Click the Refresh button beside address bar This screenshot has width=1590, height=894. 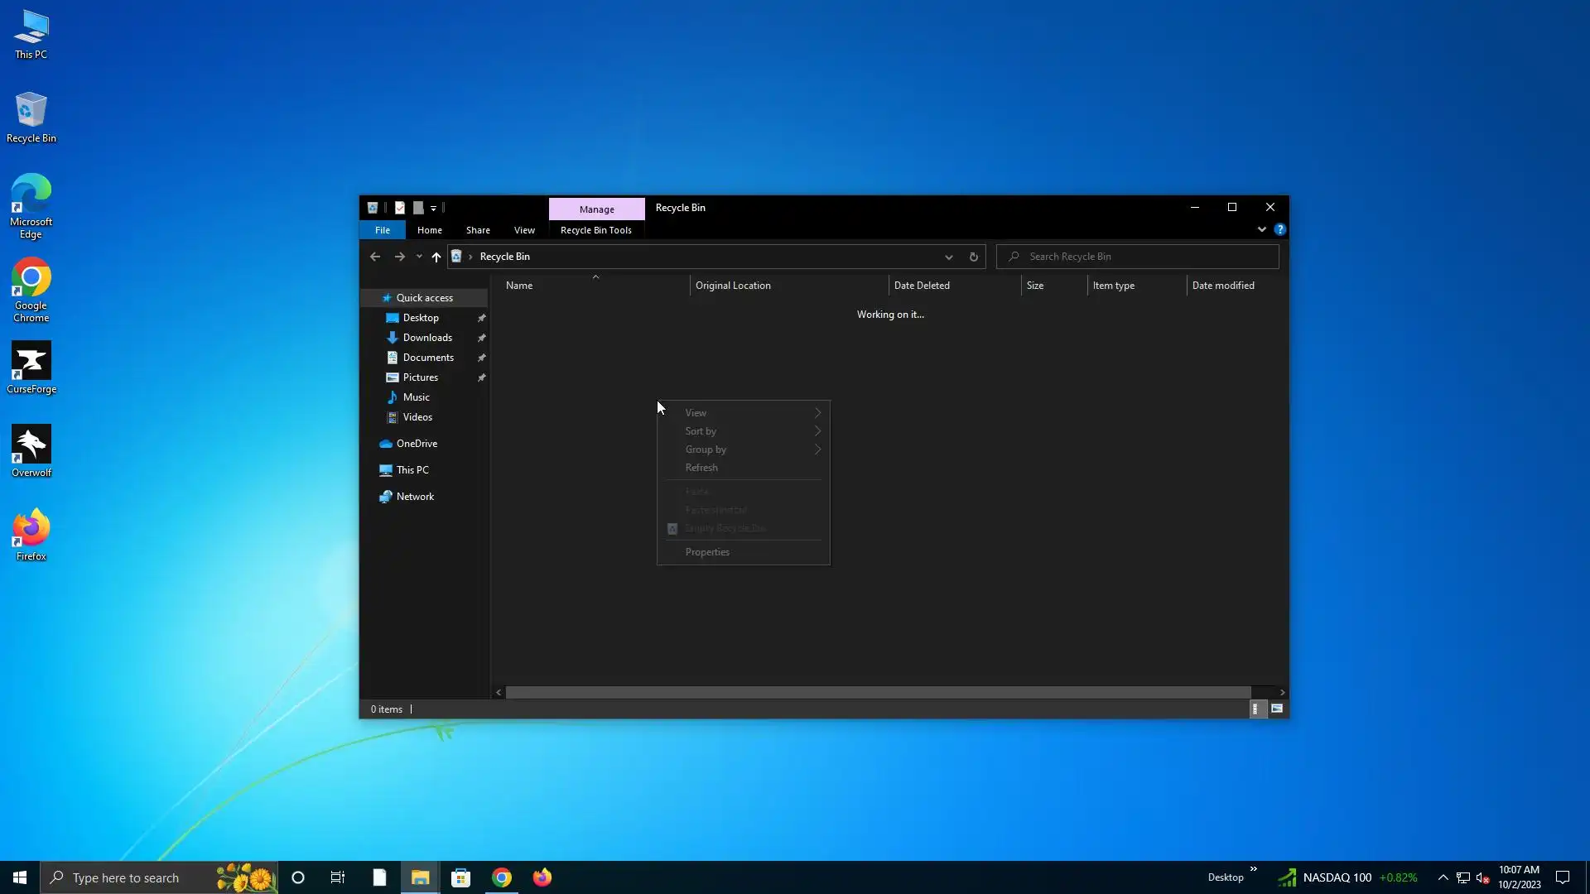pyautogui.click(x=974, y=257)
